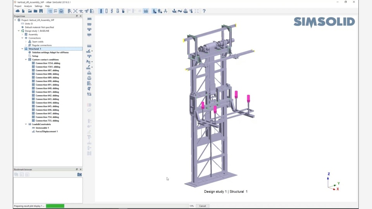Select Connection 1554, sliding in tree
Image resolution: width=372 pixels, height=209 pixels.
(48, 63)
